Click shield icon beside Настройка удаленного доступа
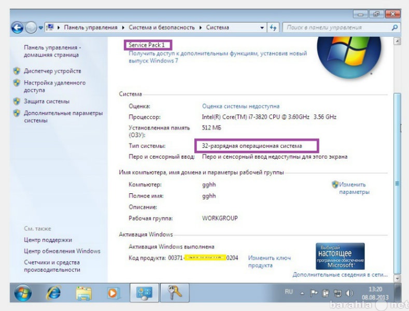The image size is (409, 311). click(17, 83)
